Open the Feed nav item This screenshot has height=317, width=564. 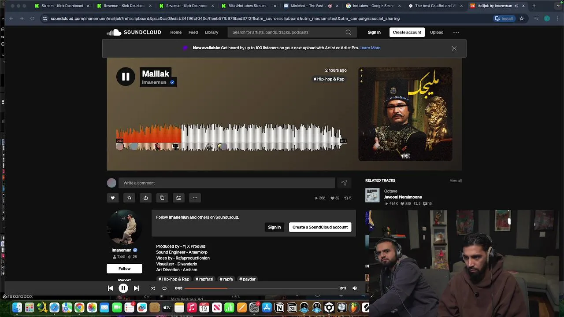[193, 32]
